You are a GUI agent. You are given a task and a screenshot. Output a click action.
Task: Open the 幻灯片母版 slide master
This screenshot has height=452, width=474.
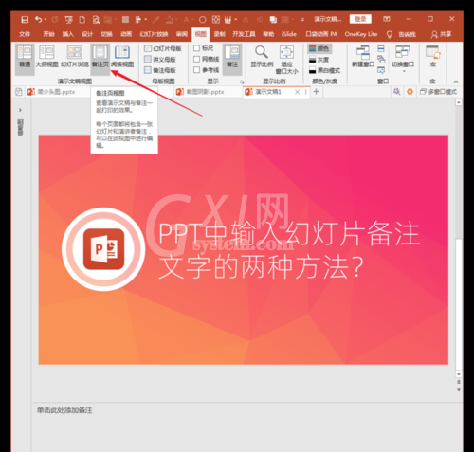(163, 48)
